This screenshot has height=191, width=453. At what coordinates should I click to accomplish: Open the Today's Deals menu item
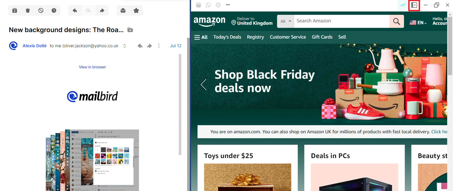point(227,37)
